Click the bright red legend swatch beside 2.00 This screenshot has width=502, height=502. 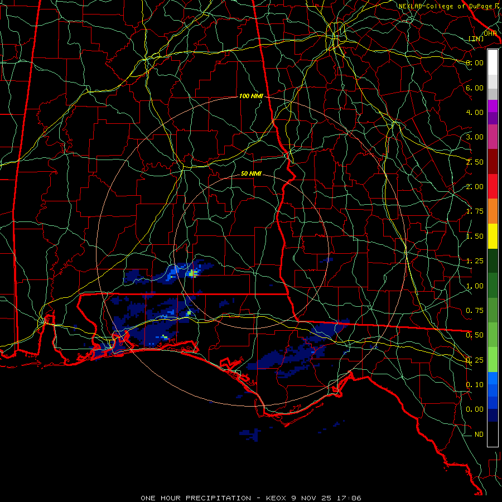[493, 186]
